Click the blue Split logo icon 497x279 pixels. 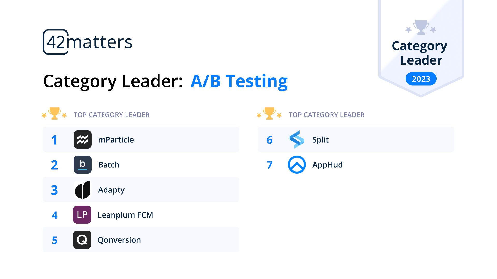(x=297, y=139)
